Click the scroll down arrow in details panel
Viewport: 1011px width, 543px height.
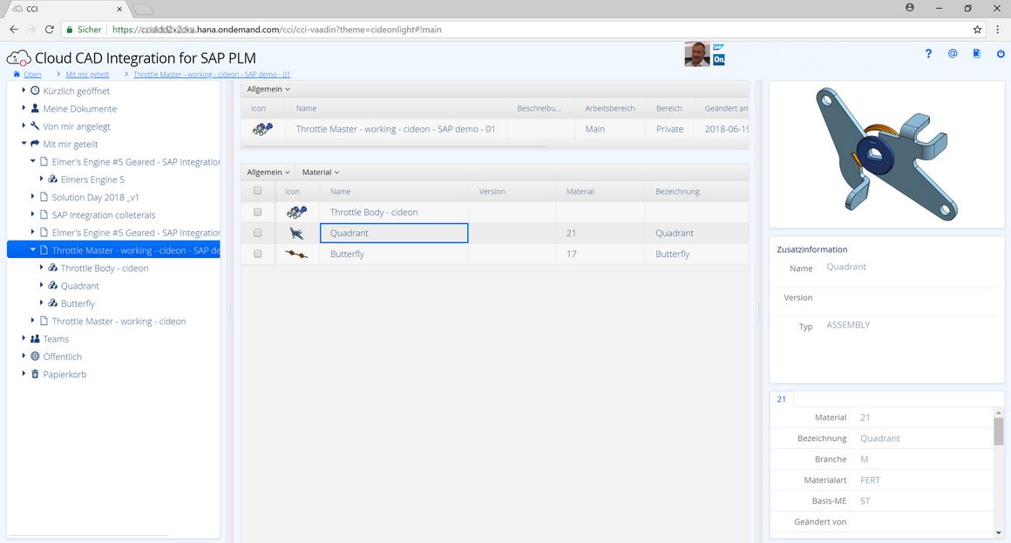point(998,533)
